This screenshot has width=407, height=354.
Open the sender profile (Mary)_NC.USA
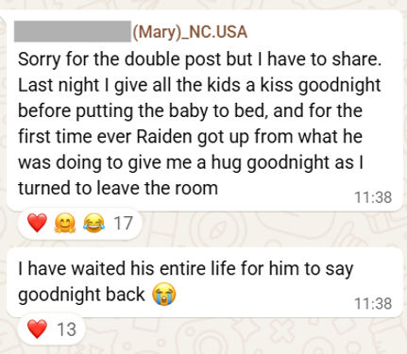tap(190, 32)
